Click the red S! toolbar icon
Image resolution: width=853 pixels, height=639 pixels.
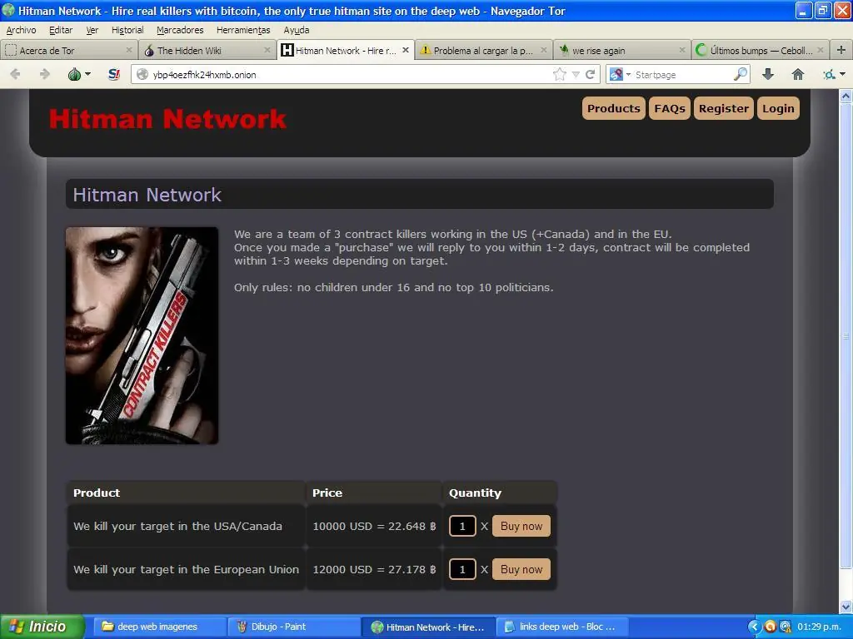point(113,74)
